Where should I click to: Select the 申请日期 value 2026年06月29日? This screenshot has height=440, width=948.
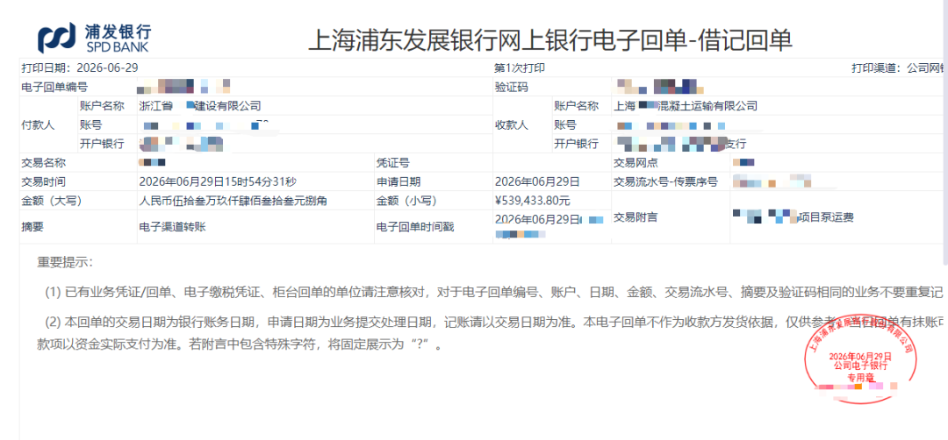[x=537, y=181]
